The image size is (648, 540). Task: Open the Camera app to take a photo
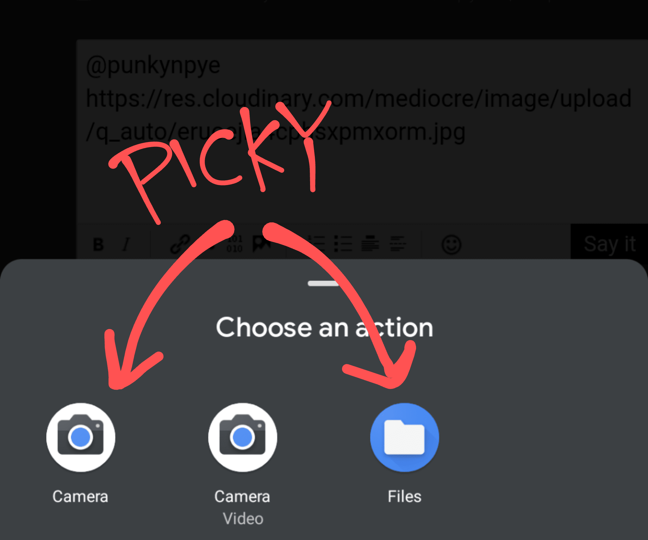[81, 437]
